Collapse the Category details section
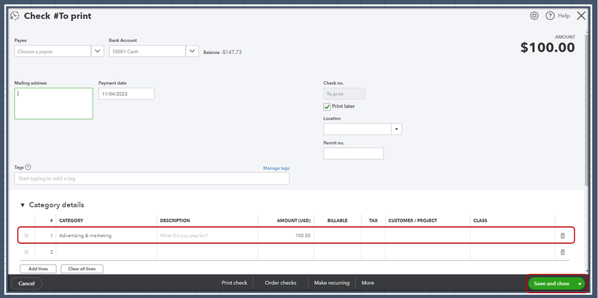This screenshot has width=598, height=298. point(23,205)
